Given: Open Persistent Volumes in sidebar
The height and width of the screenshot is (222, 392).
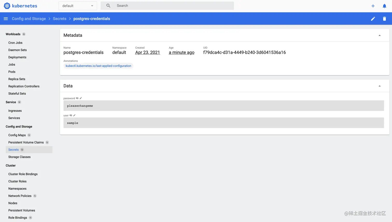Looking at the screenshot, I should pos(22,210).
